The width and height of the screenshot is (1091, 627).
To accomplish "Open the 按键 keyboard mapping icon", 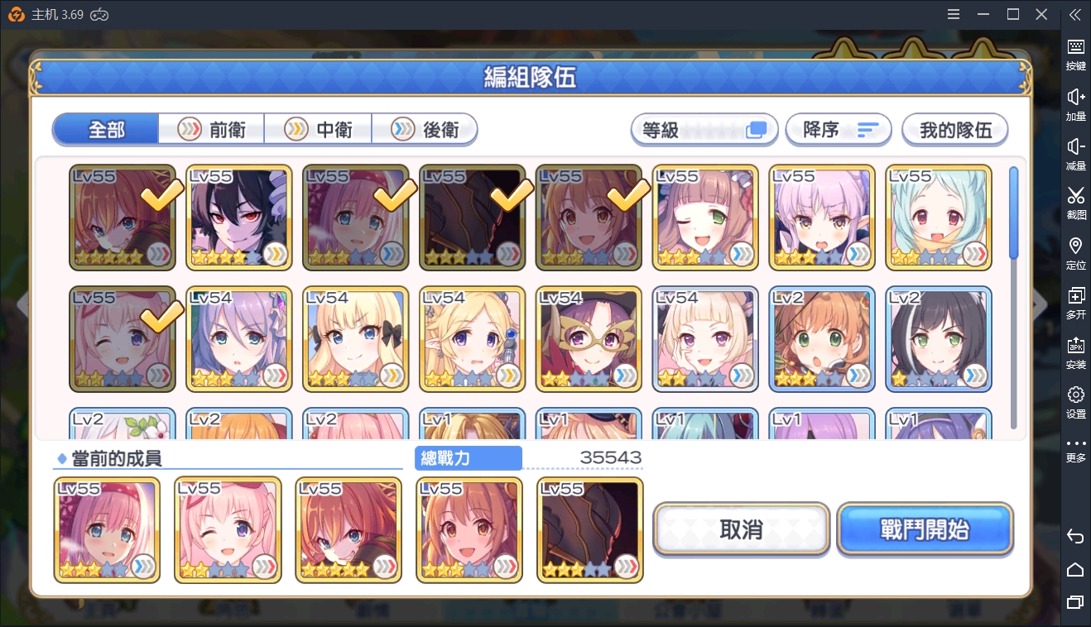I will coord(1075,47).
